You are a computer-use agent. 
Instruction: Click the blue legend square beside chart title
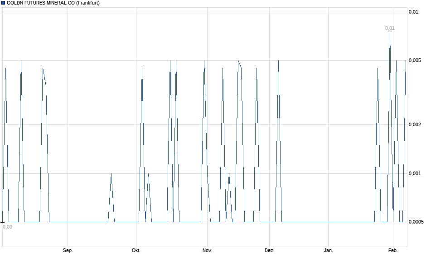coord(3,3)
